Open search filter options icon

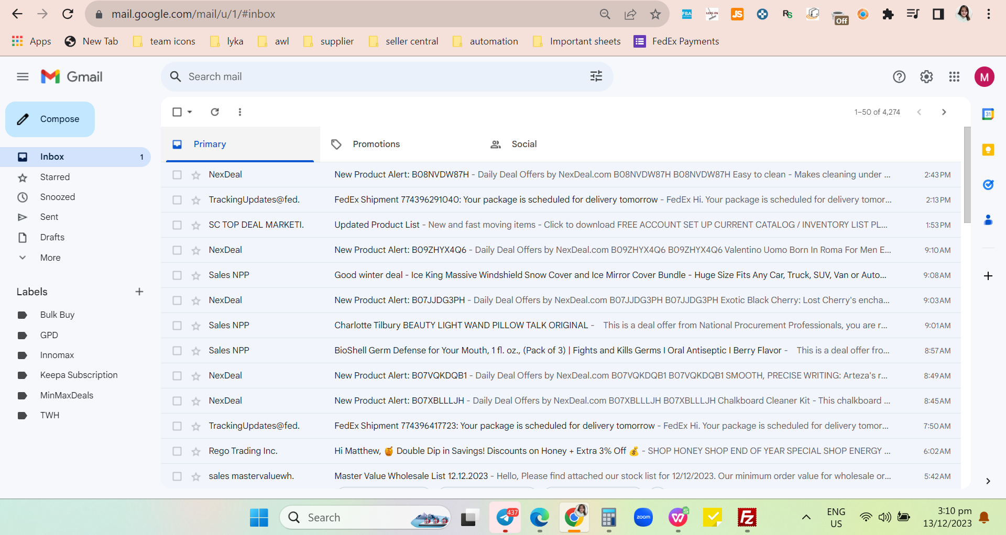pos(596,76)
